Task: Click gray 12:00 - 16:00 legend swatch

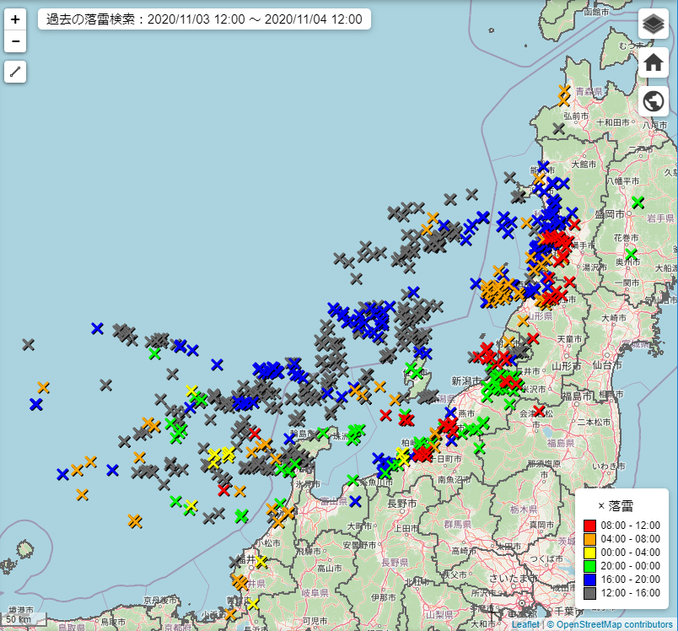Action: click(x=589, y=593)
